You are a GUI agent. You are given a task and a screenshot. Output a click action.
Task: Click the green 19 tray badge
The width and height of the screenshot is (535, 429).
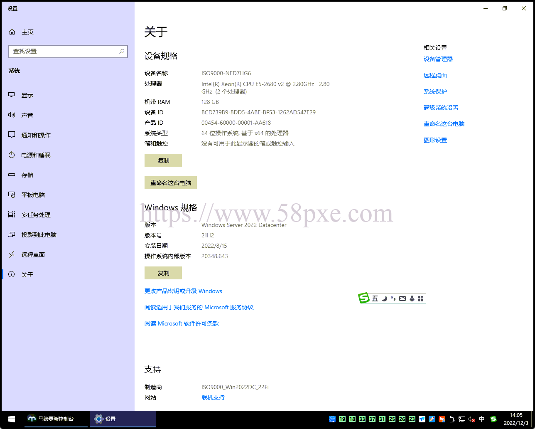pyautogui.click(x=342, y=419)
